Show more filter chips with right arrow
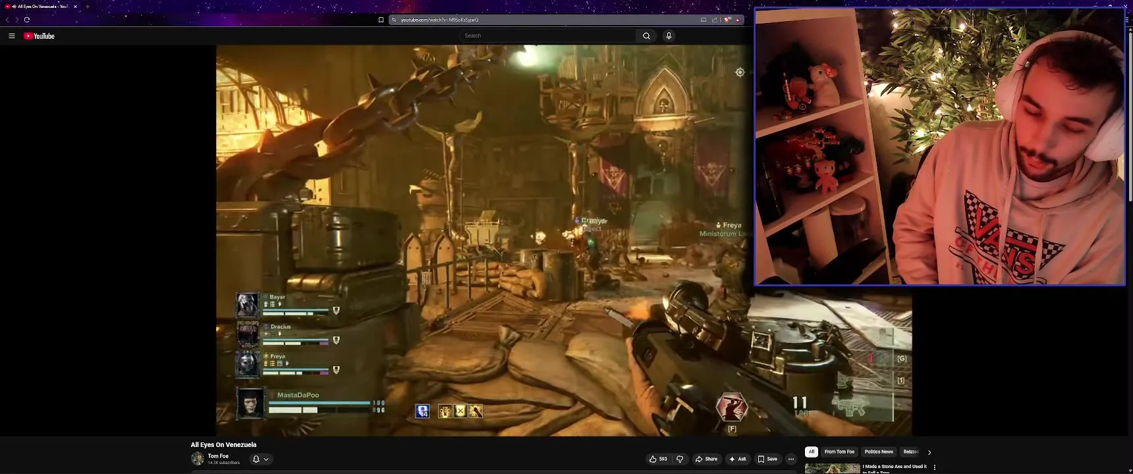Viewport: 1133px width, 474px height. click(x=929, y=452)
